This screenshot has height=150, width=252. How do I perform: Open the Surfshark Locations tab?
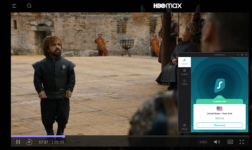[185, 72]
